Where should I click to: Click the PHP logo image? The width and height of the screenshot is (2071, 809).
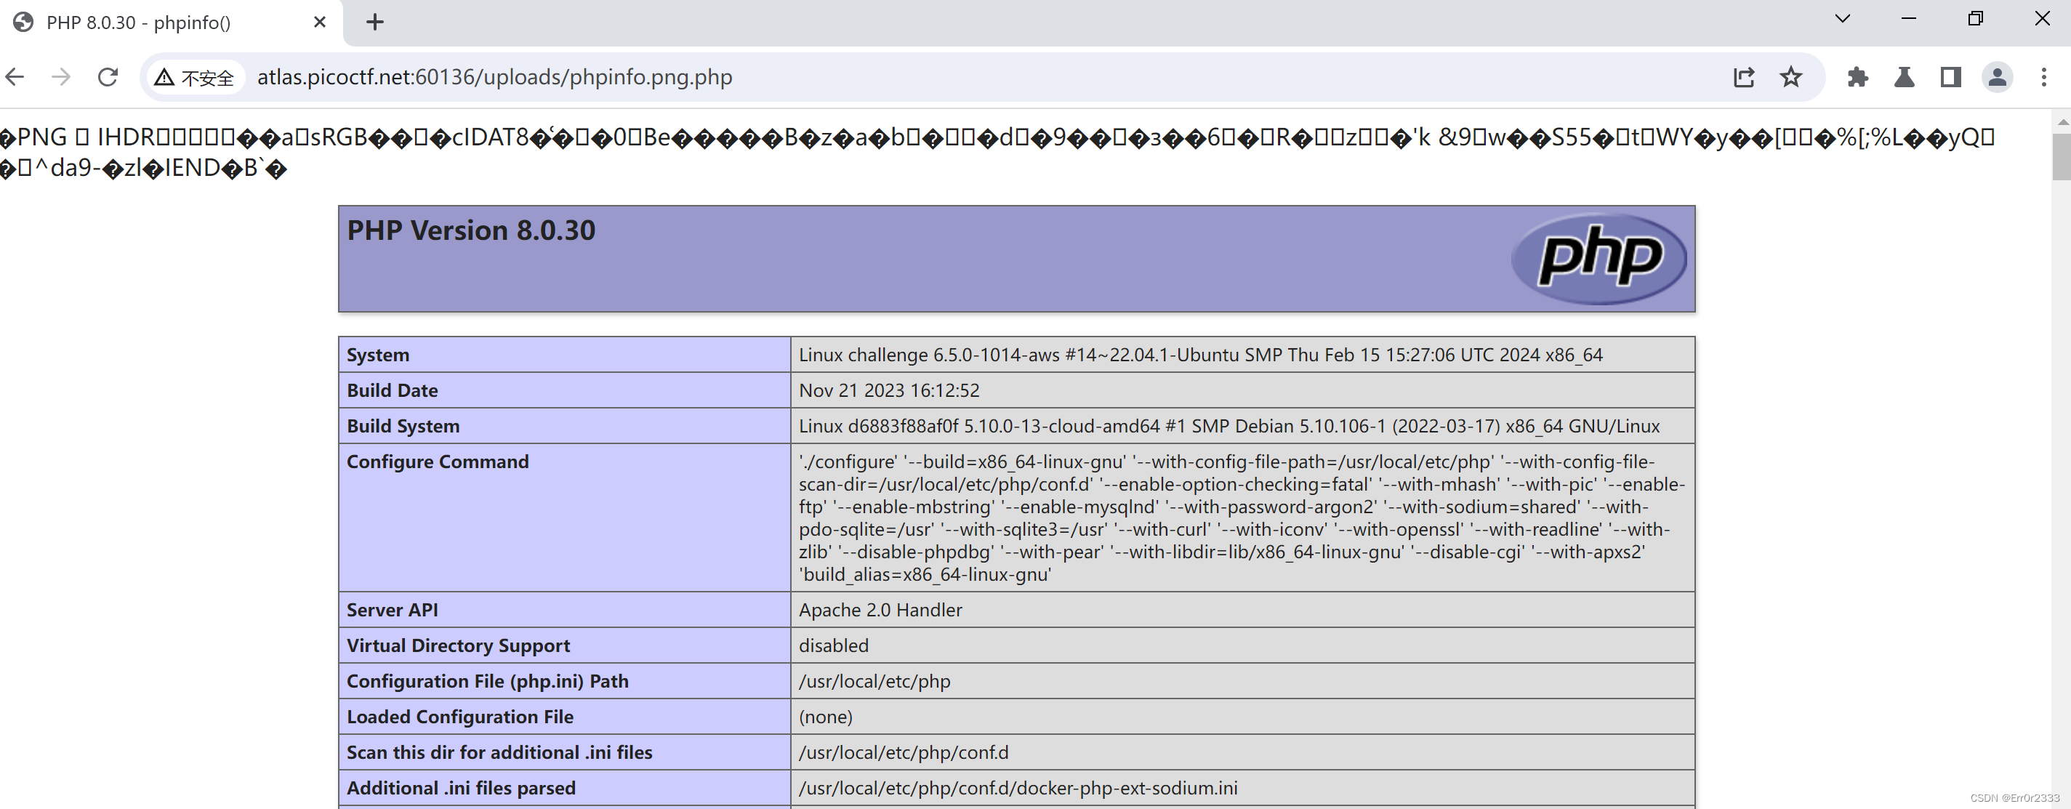[1599, 258]
